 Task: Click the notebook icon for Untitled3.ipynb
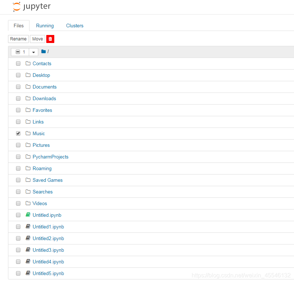(x=28, y=250)
